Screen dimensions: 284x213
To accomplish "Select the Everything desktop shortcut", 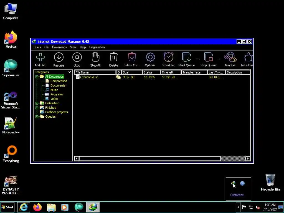I will [11, 154].
